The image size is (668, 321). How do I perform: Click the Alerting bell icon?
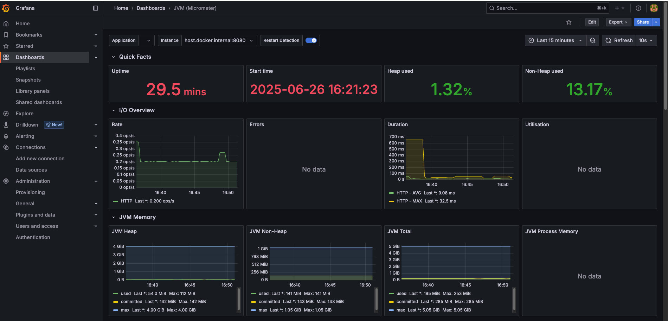click(x=6, y=136)
